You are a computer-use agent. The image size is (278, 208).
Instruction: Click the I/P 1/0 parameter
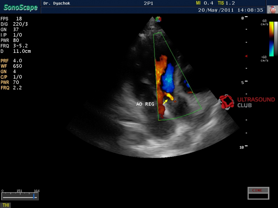[x=11, y=35]
